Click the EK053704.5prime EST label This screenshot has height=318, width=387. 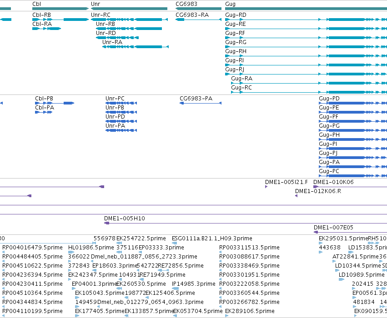(x=198, y=312)
